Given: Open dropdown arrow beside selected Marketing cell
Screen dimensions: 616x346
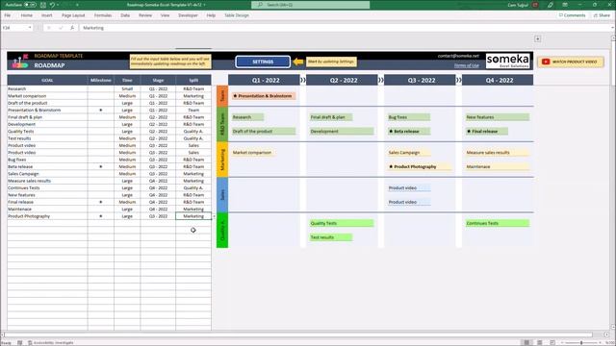Looking at the screenshot, I should pos(214,216).
